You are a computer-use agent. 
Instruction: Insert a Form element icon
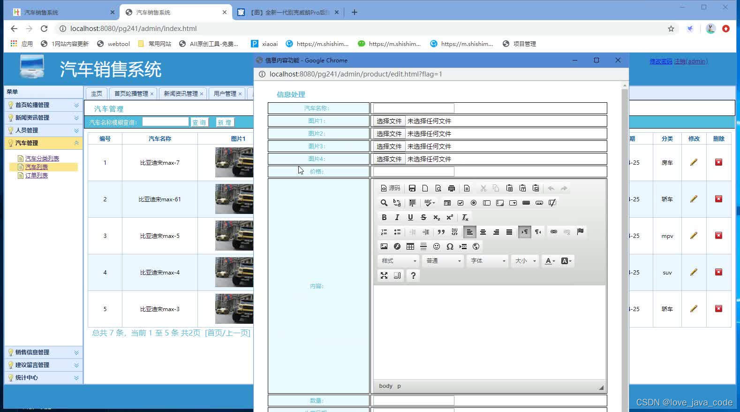click(x=447, y=203)
